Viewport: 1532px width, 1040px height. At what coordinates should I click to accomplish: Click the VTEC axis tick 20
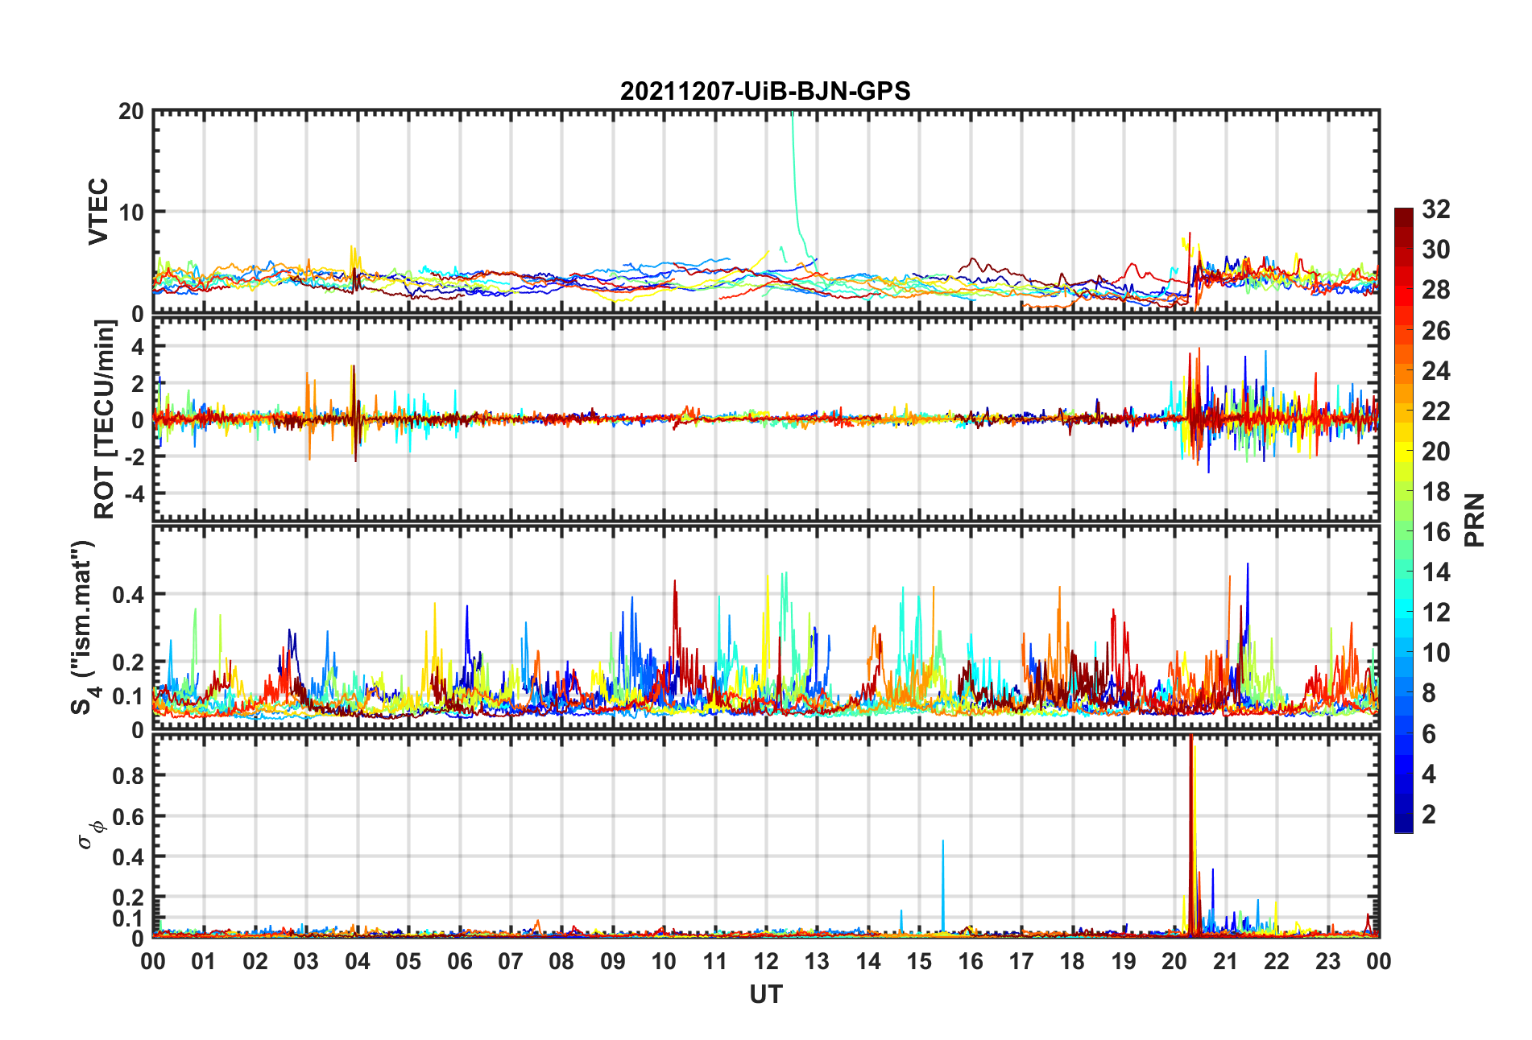131,112
